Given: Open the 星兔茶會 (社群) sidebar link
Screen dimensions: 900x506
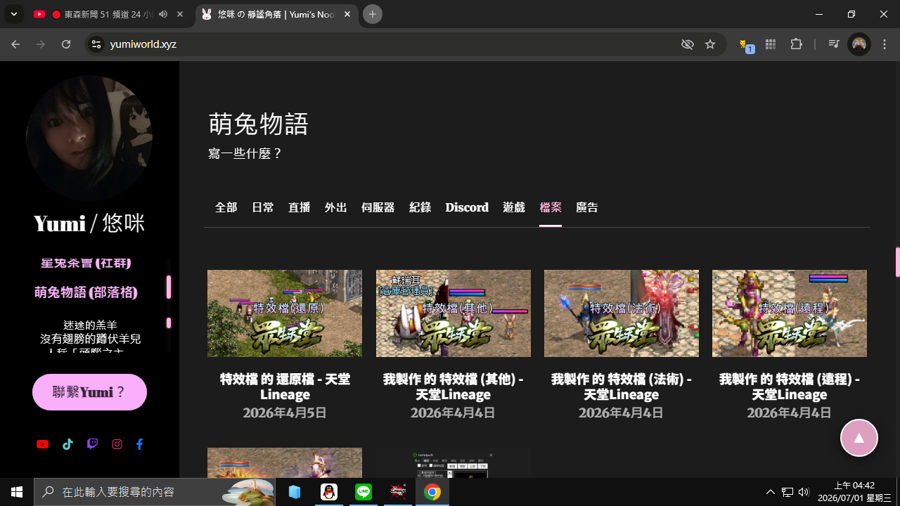Looking at the screenshot, I should 86,263.
